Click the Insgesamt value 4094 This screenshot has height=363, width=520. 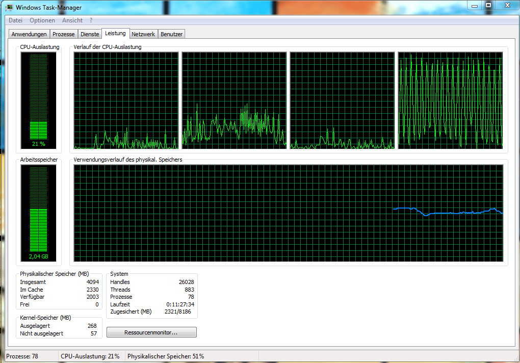click(93, 282)
